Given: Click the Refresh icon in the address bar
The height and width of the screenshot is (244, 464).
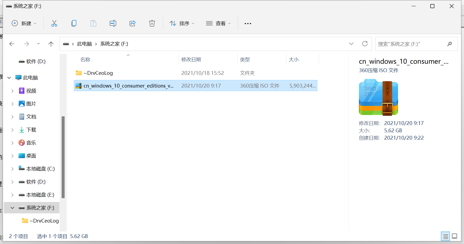Looking at the screenshot, I should [365, 44].
